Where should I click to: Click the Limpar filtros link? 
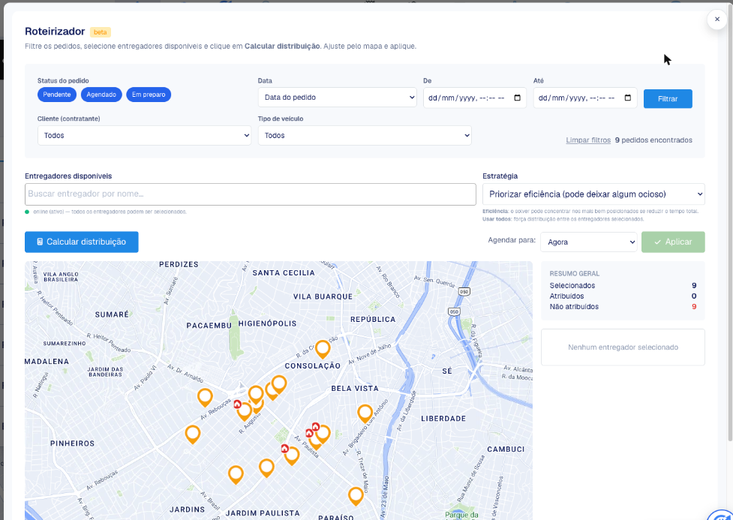click(x=588, y=140)
